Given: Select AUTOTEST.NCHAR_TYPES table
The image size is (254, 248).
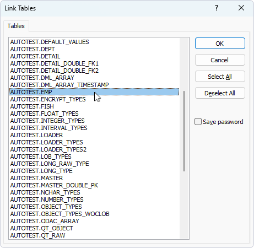Looking at the screenshot, I should click(94, 192).
